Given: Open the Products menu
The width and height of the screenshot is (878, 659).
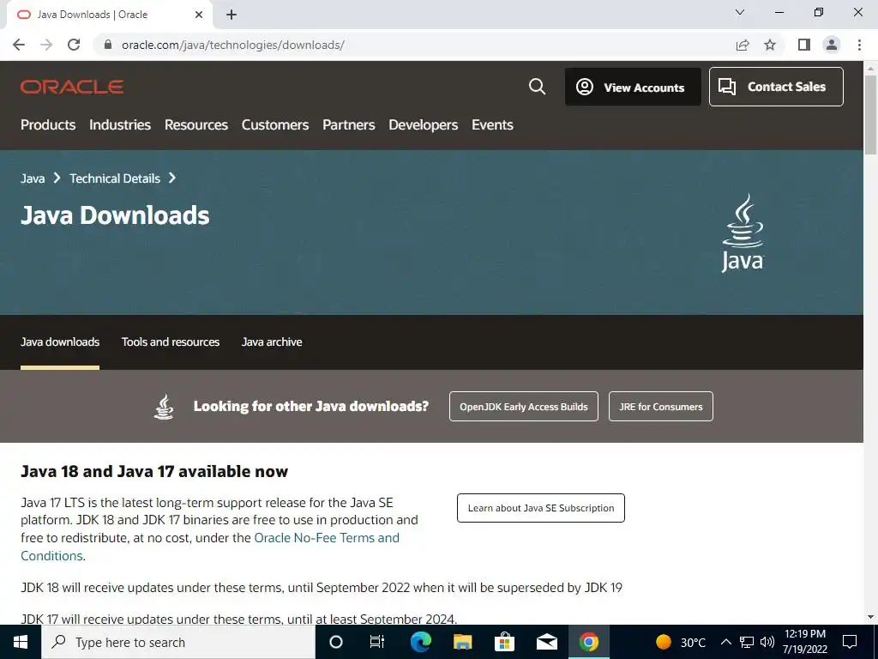Looking at the screenshot, I should 48,125.
